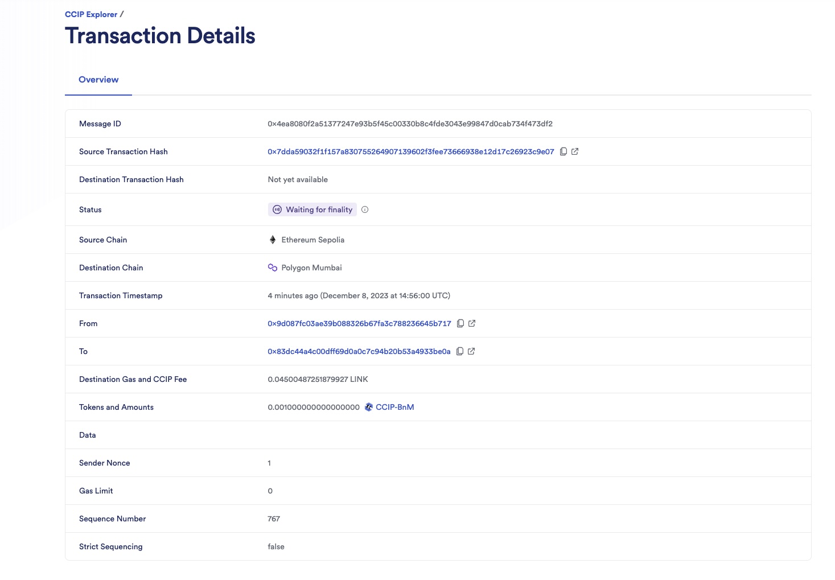Click the To row label

point(83,351)
